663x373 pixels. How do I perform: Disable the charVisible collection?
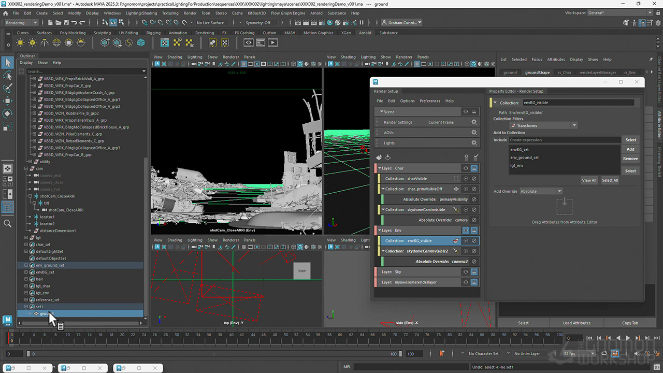(474, 179)
